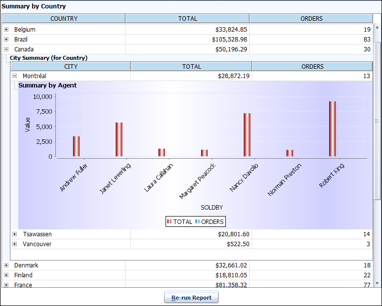
Task: Expand the Brazil country row
Action: coord(6,40)
